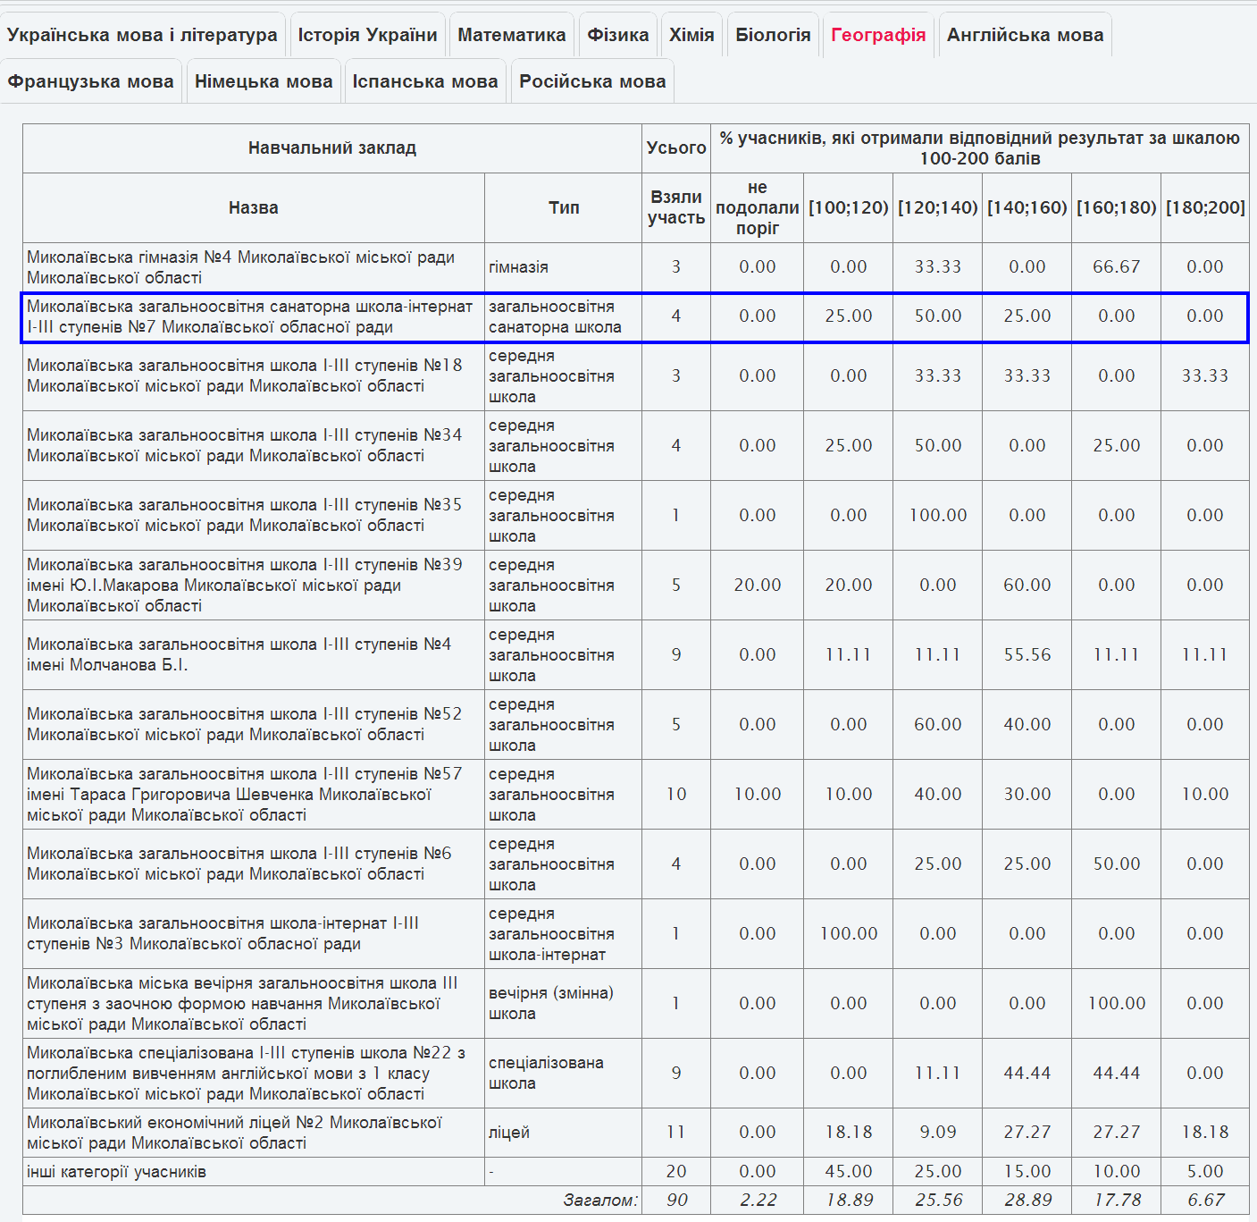Click the Загалом total label

pos(600,1201)
